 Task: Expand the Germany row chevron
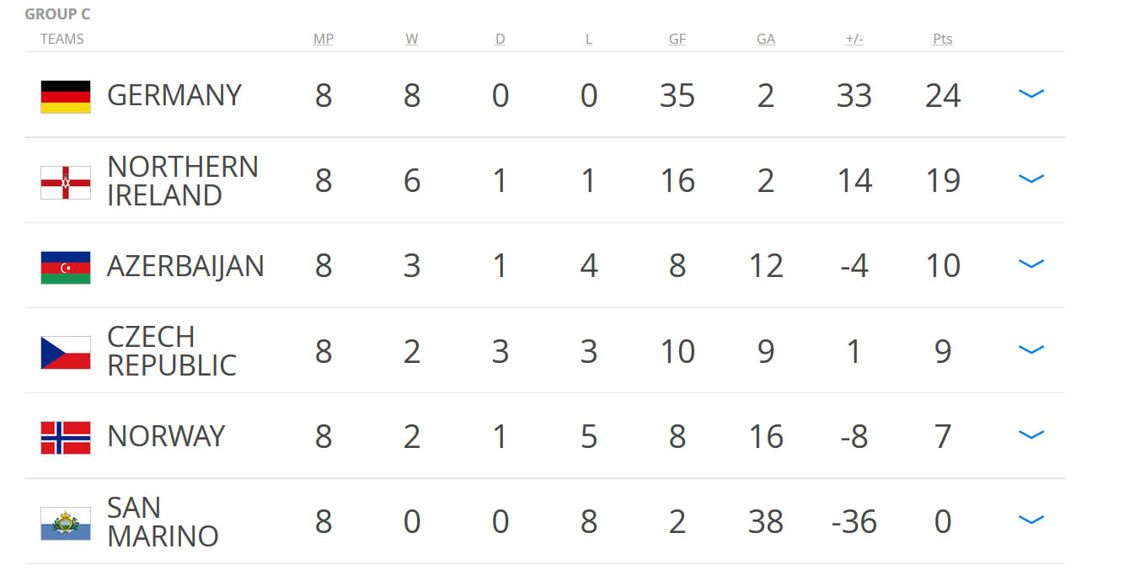[1031, 94]
